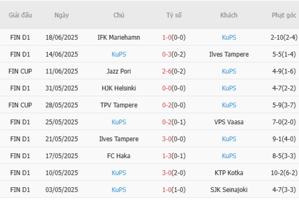Select the Phạt góc column header
Screen dimensions: 299x201
[x=284, y=15]
